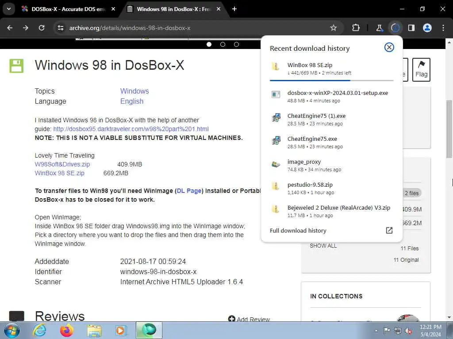This screenshot has height=339, width=453.
Task: Click Full download history
Action: [x=298, y=230]
